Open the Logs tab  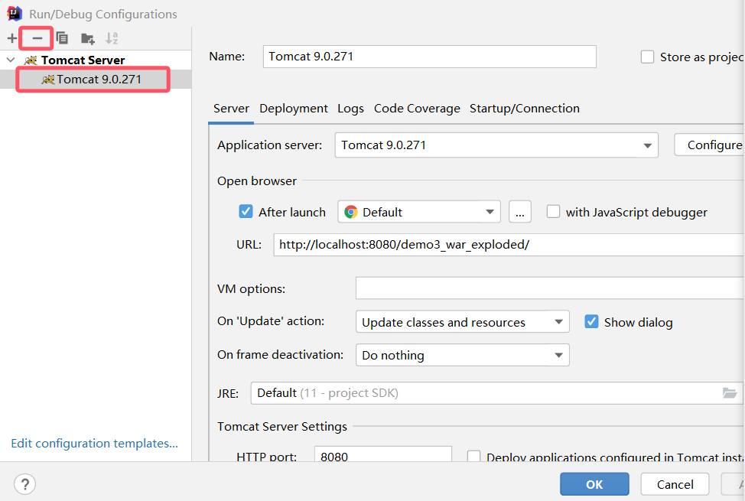tap(350, 109)
